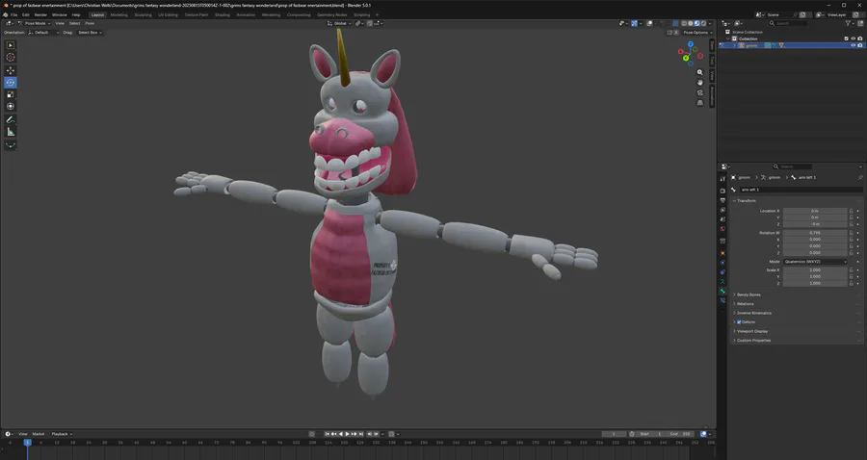
Task: Click the timeline Play button
Action: coord(347,434)
